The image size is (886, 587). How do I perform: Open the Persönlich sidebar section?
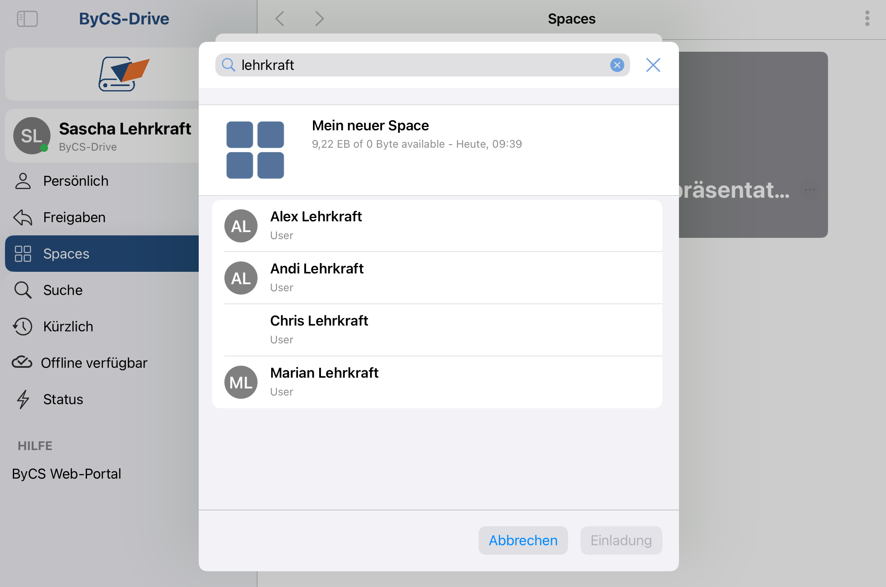coord(76,181)
